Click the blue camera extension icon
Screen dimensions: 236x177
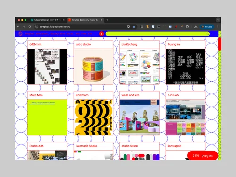170,27
